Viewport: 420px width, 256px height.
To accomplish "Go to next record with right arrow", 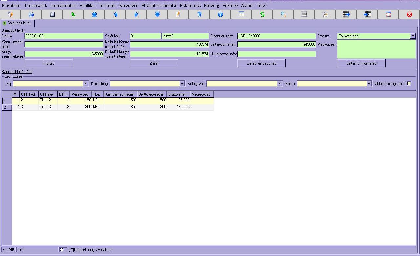I will pyautogui.click(x=136, y=14).
